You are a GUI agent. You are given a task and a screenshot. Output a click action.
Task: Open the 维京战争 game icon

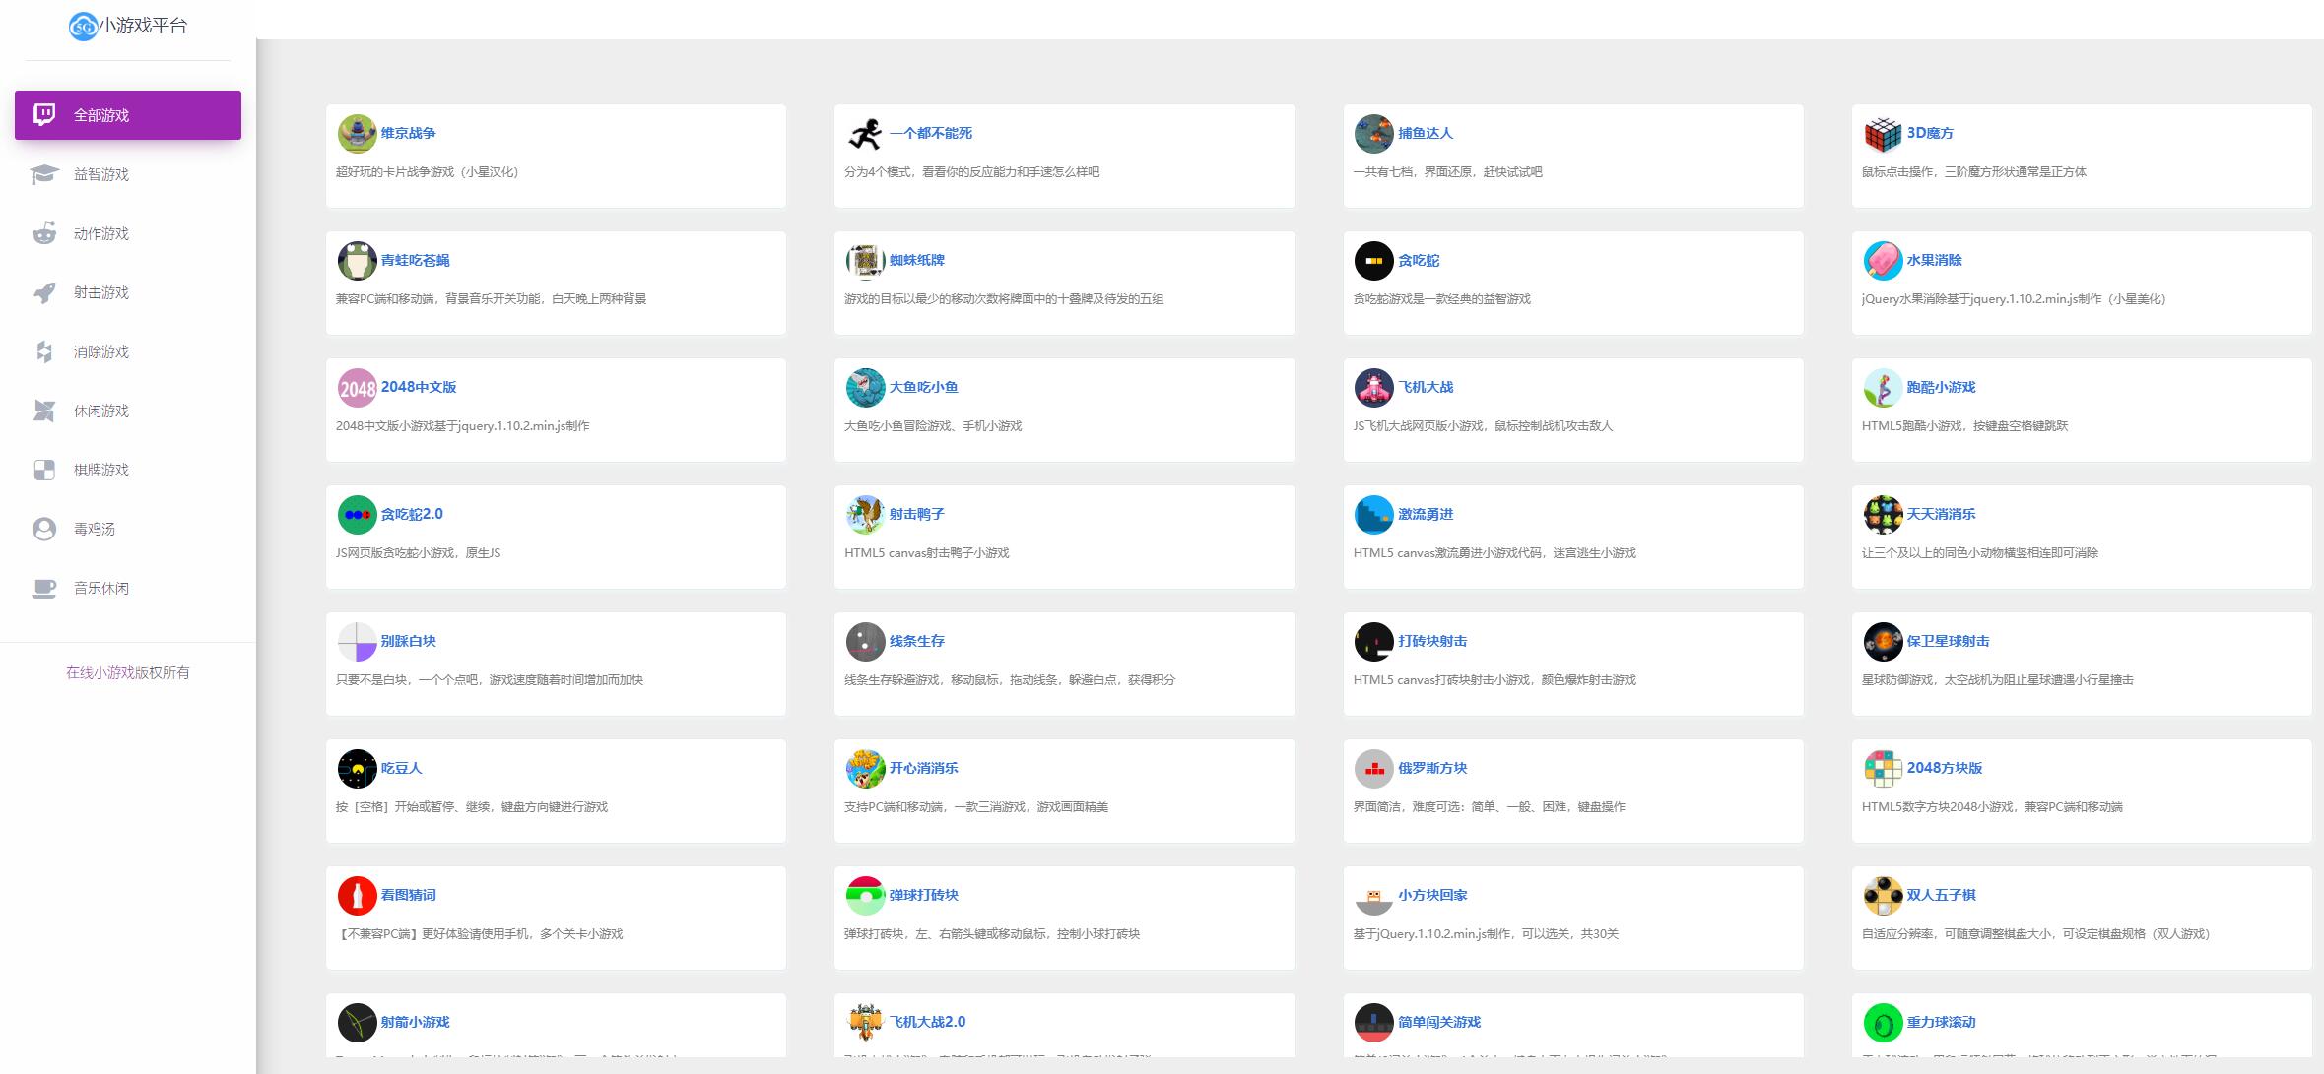click(357, 134)
